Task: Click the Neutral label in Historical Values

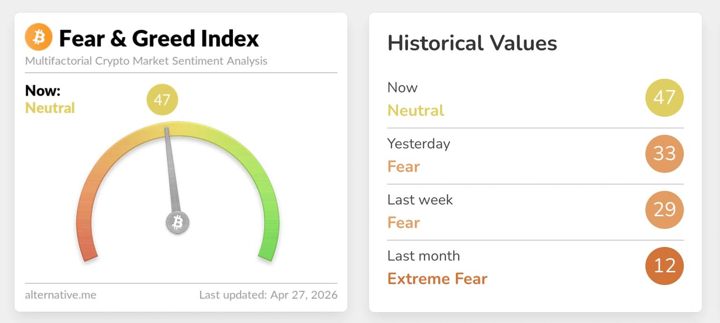Action: pos(416,110)
